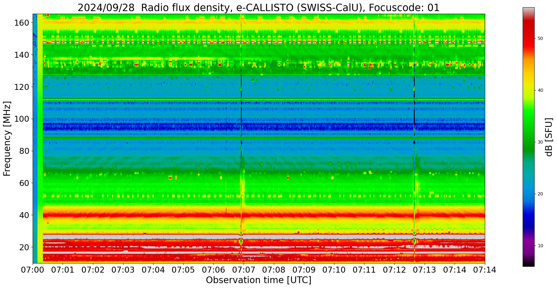The height and width of the screenshot is (288, 557).
Task: Click the vertical burst streak between 07:12 and 07:13
Action: click(414, 138)
